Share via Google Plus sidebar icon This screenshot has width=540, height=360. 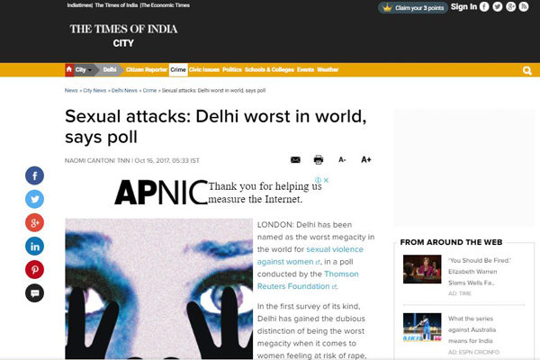point(34,222)
